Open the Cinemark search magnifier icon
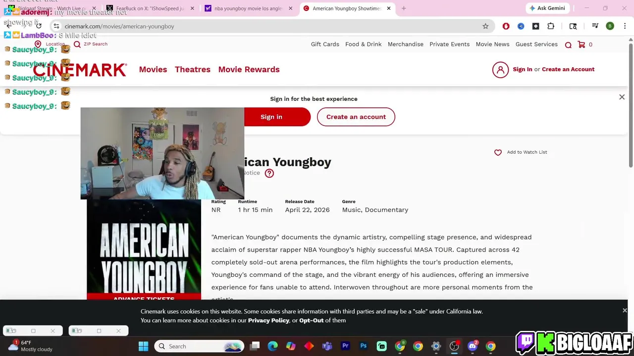 point(568,44)
